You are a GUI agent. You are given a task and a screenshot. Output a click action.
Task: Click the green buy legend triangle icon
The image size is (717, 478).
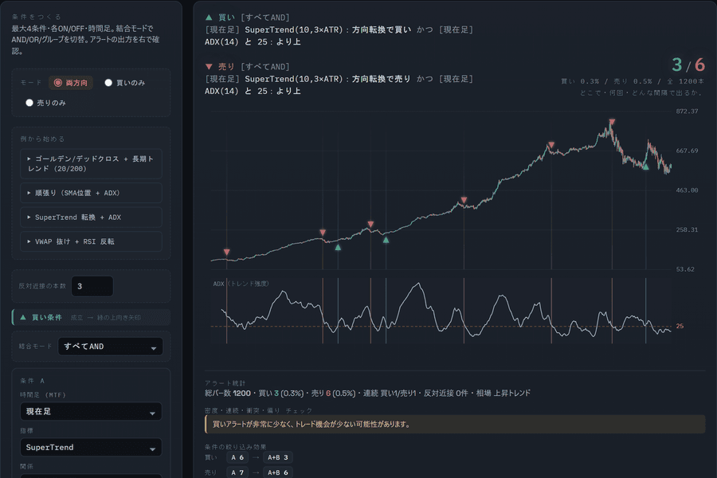click(x=209, y=18)
